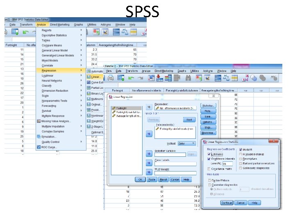Screen dimensions: 295x221
Task: Enable Descriptives checkbox
Action: [x=241, y=159]
